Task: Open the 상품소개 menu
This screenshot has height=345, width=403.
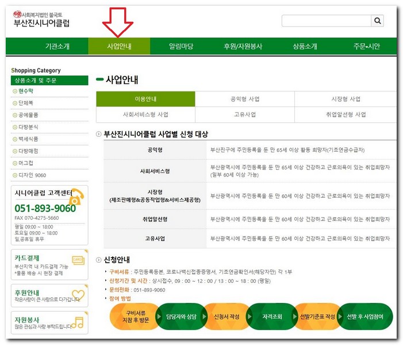Action: 305,46
